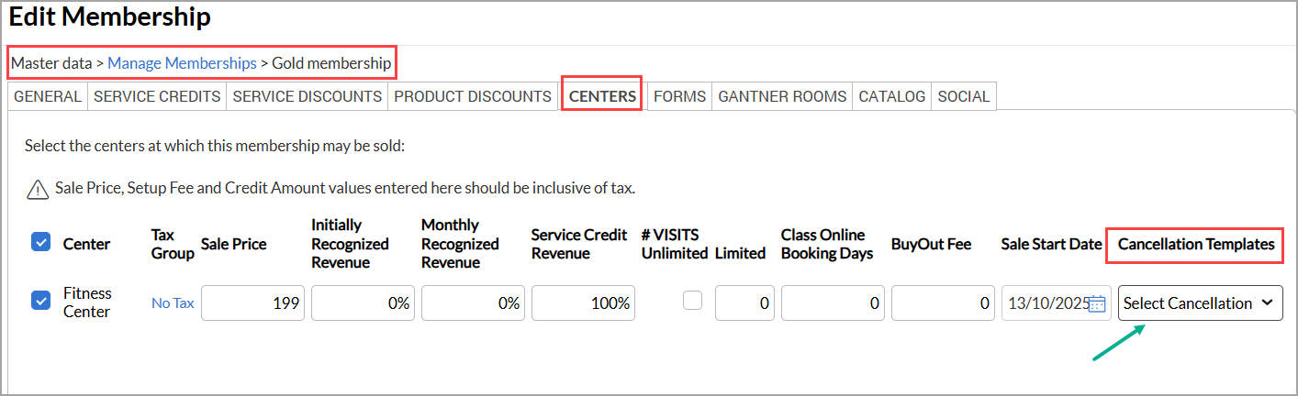Click the Manage Memberships breadcrumb link
Screen dimensions: 1298x396
point(182,63)
